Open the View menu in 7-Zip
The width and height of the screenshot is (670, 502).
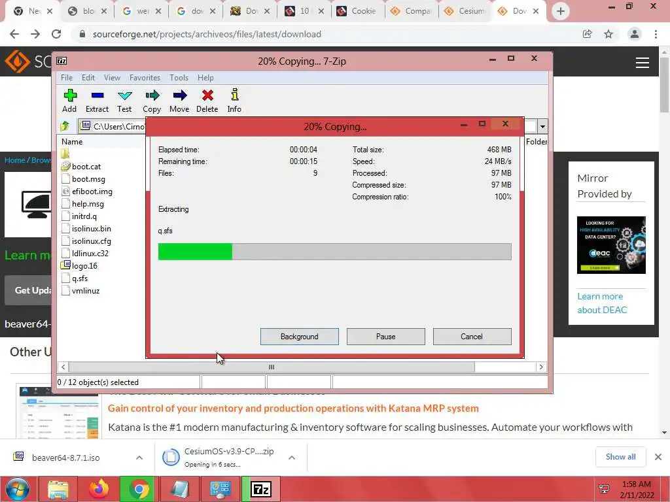pos(112,78)
